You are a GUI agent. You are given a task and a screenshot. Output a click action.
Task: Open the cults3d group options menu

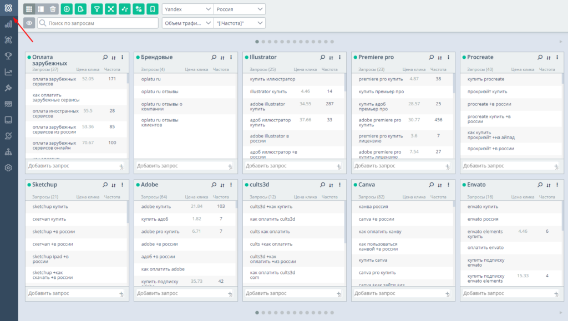(x=340, y=185)
